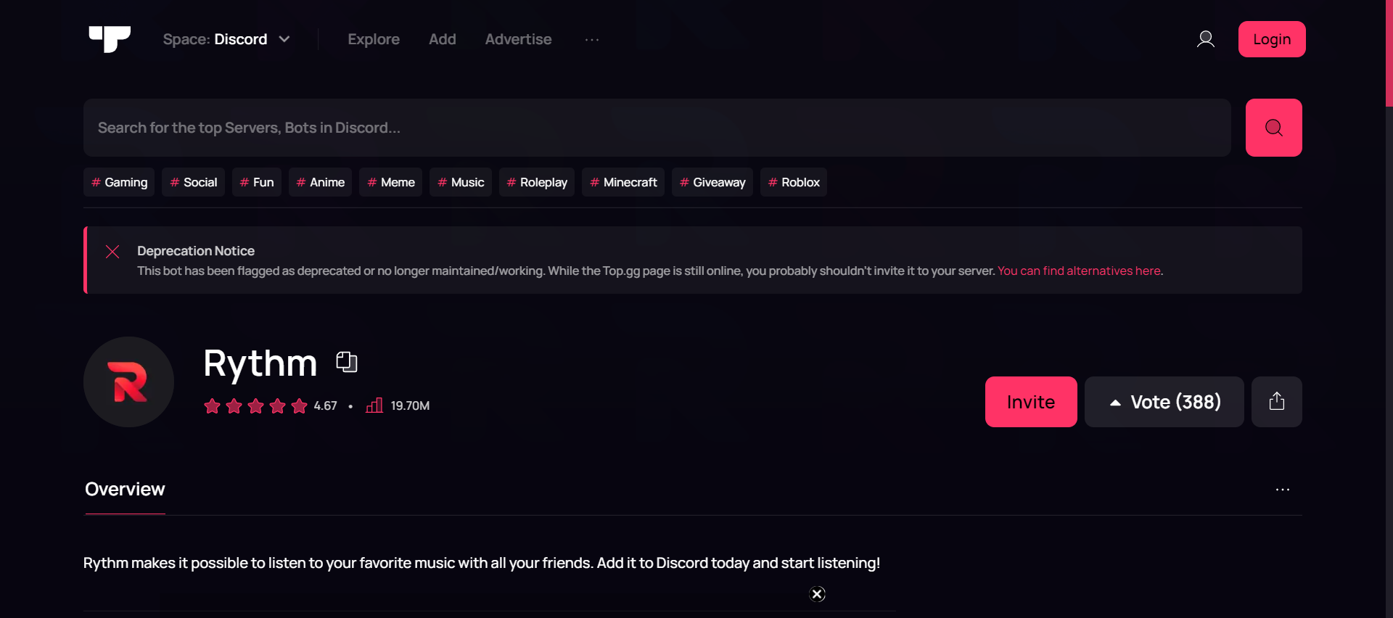Click the Invite button
This screenshot has height=618, width=1393.
pos(1031,402)
